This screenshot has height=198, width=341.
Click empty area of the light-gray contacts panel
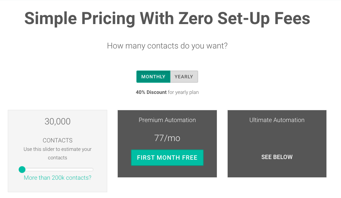point(57,186)
